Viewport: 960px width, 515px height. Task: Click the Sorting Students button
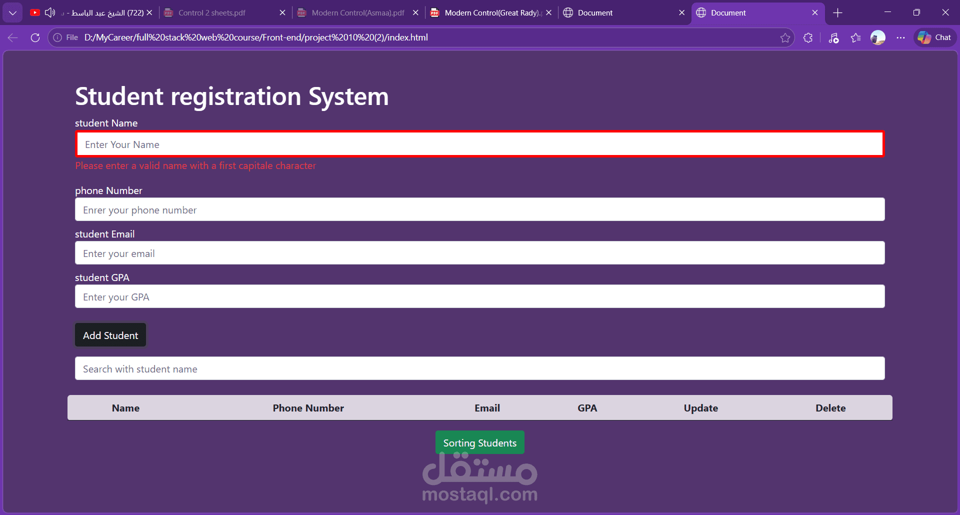[x=479, y=442]
